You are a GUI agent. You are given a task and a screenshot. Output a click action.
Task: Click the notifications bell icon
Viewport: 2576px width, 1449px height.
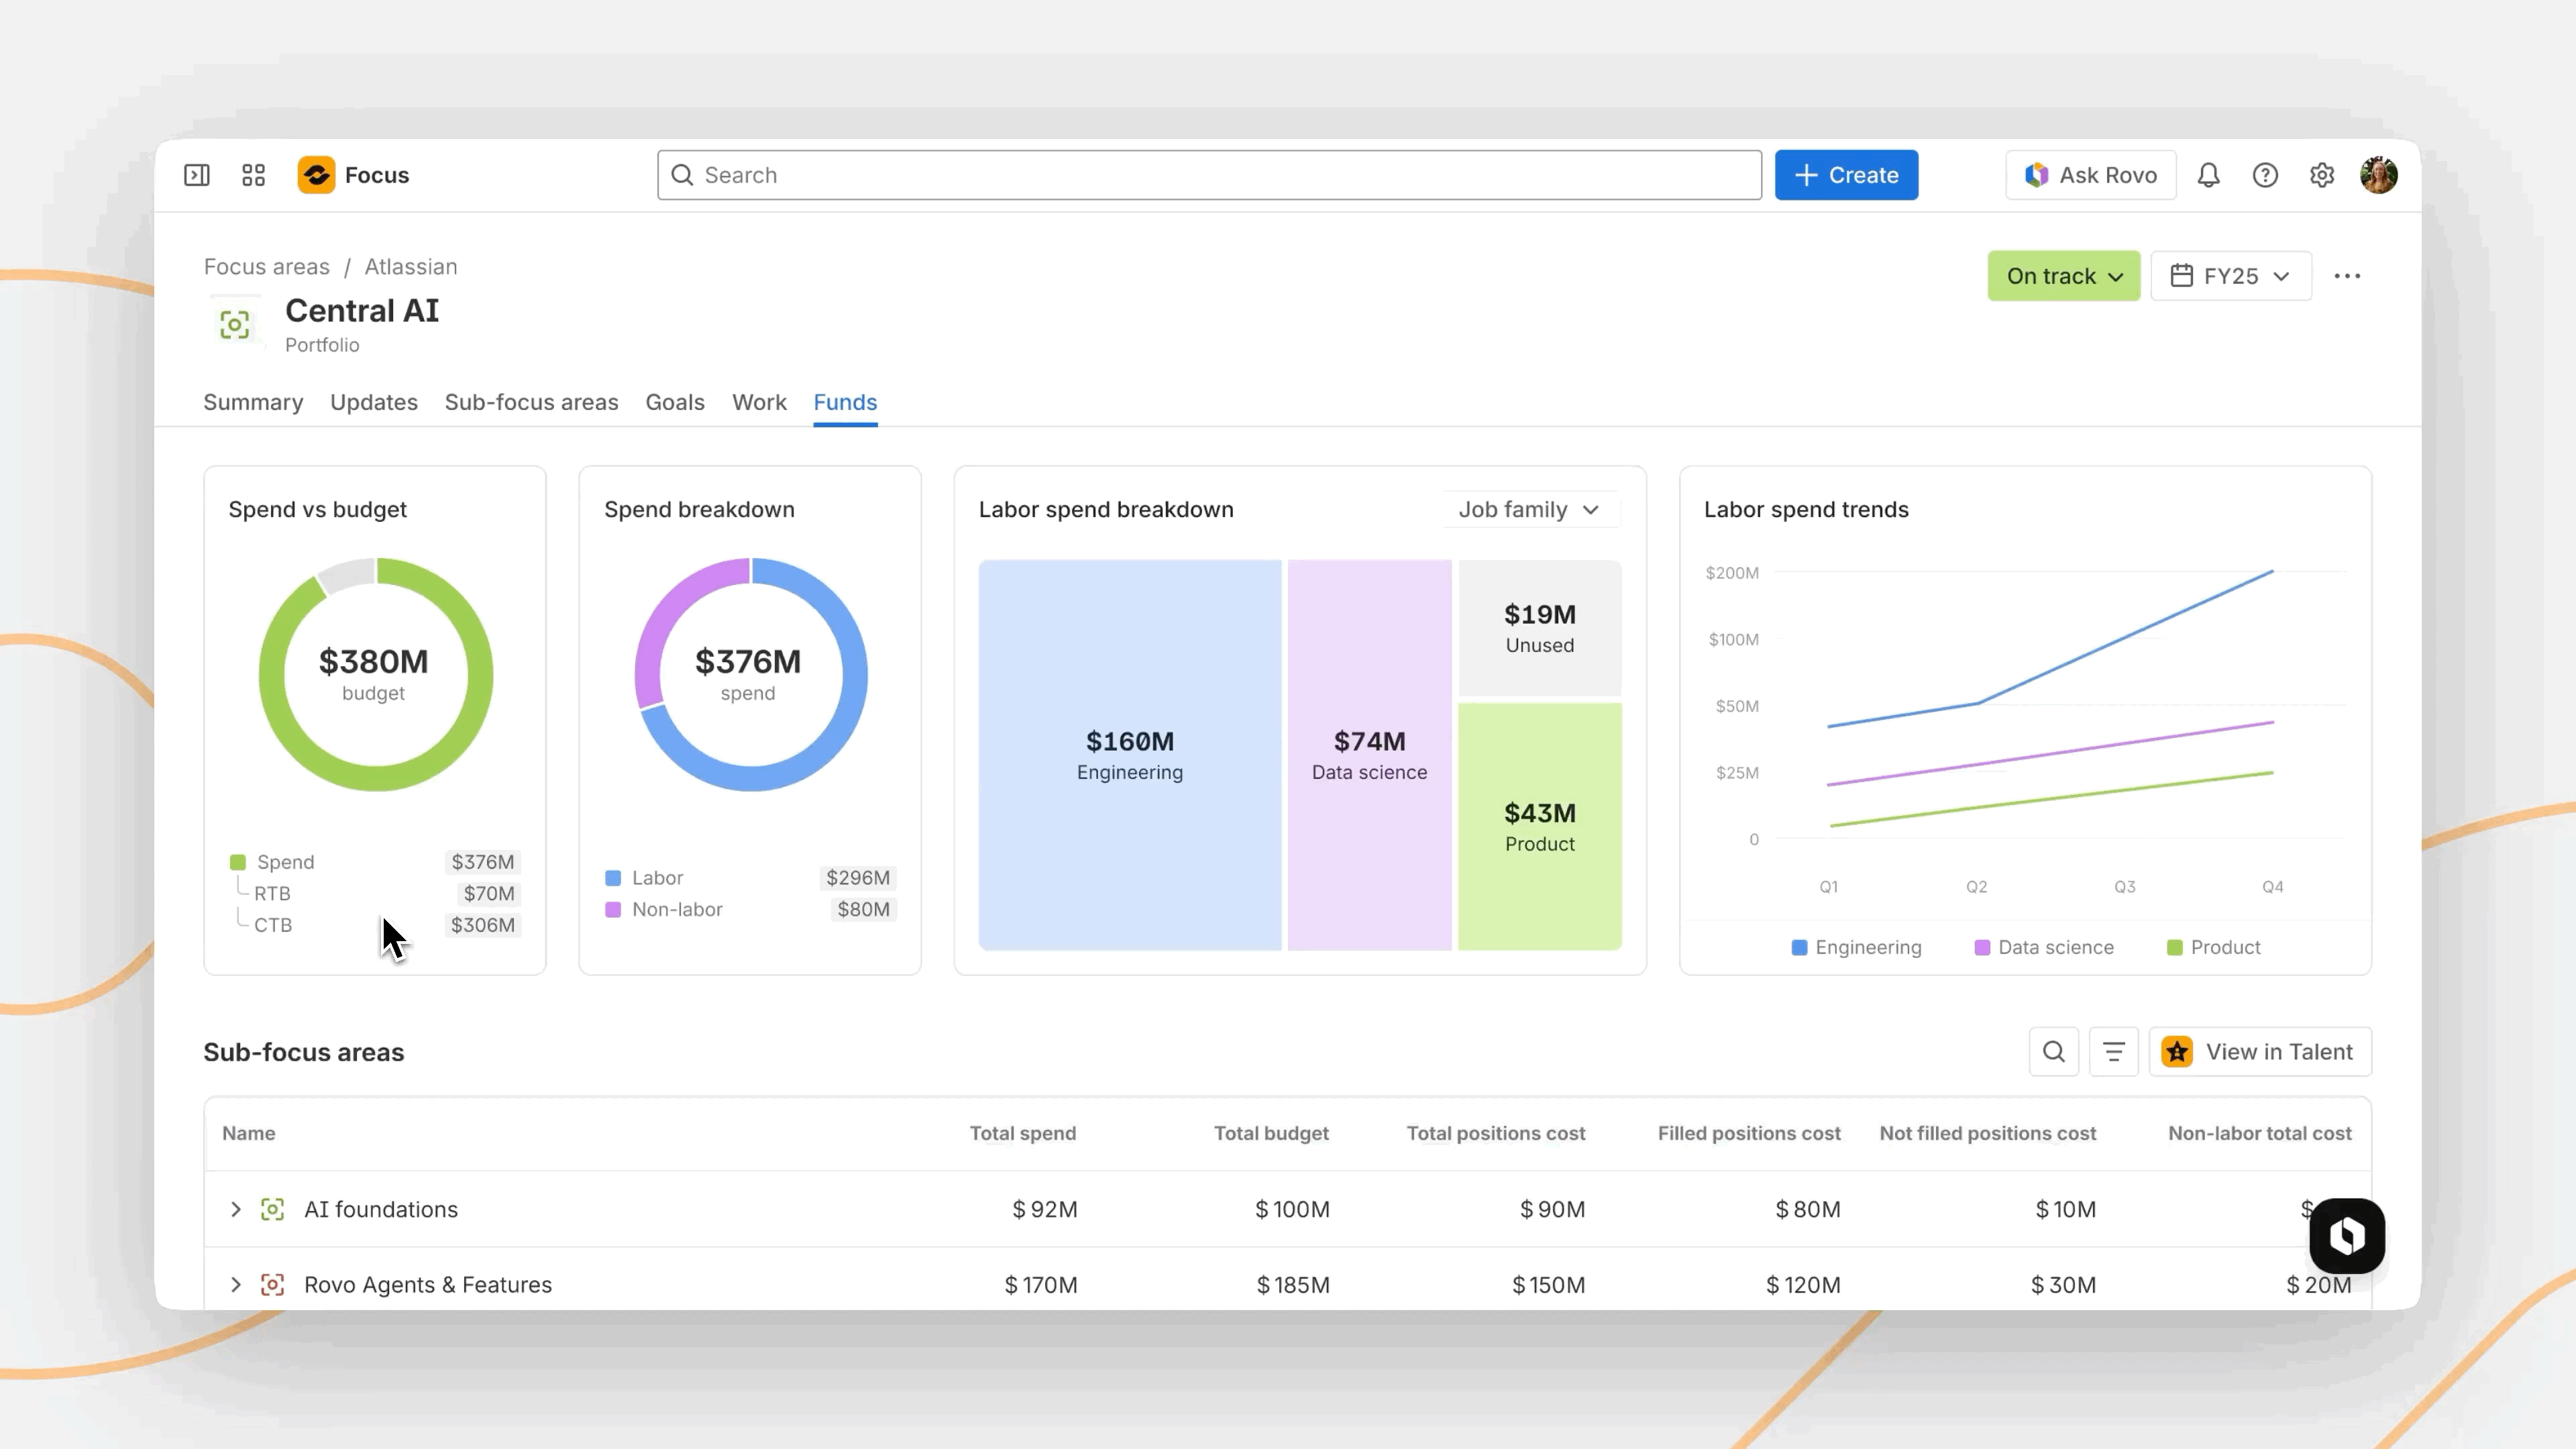click(2208, 175)
